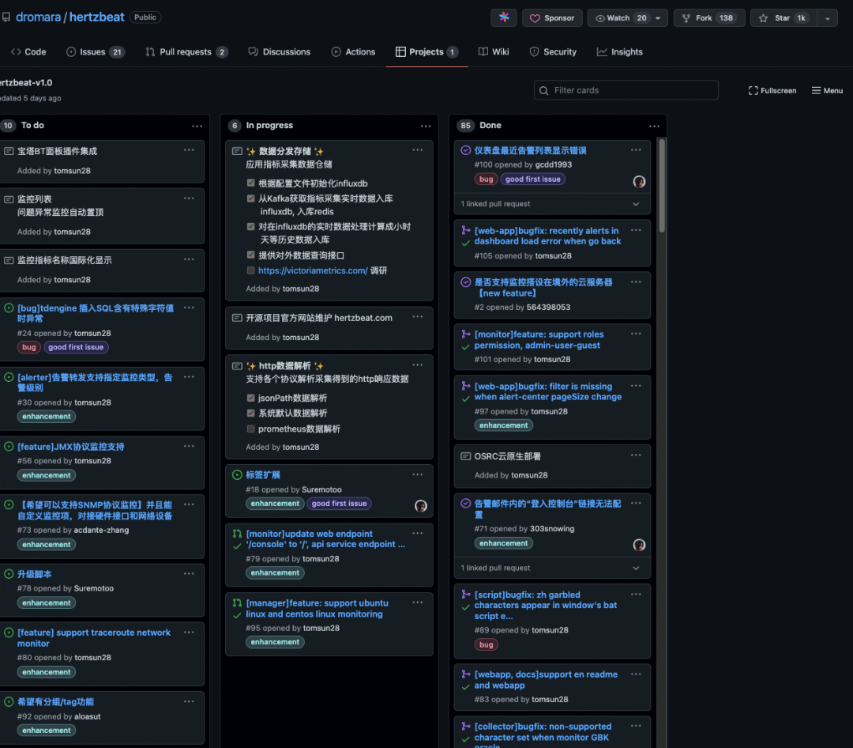The width and height of the screenshot is (853, 748).
Task: Open card menu for 标签扩展 issue
Action: [417, 474]
